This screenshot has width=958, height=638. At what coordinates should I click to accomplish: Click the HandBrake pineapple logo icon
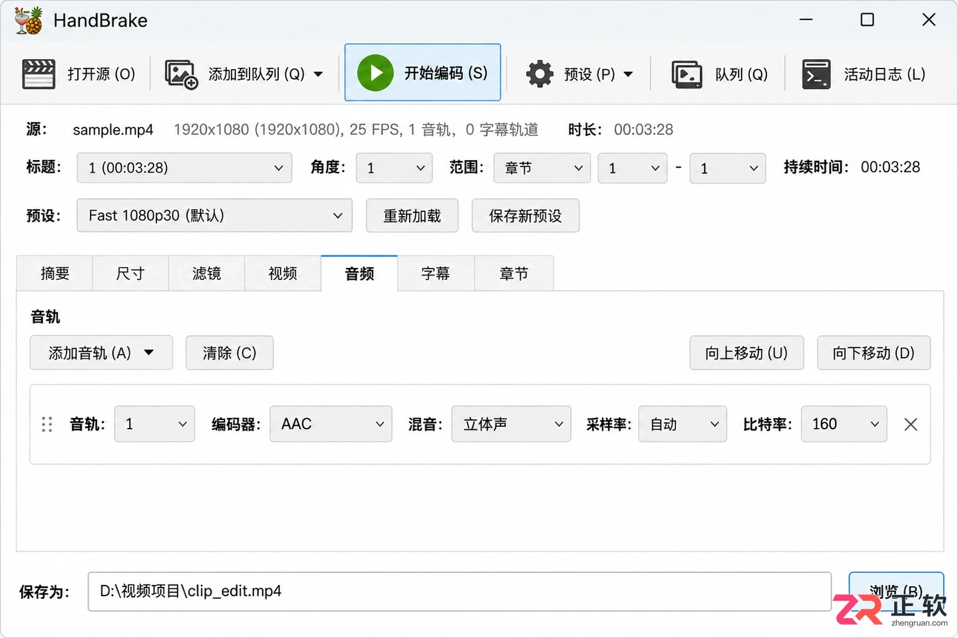click(x=28, y=21)
